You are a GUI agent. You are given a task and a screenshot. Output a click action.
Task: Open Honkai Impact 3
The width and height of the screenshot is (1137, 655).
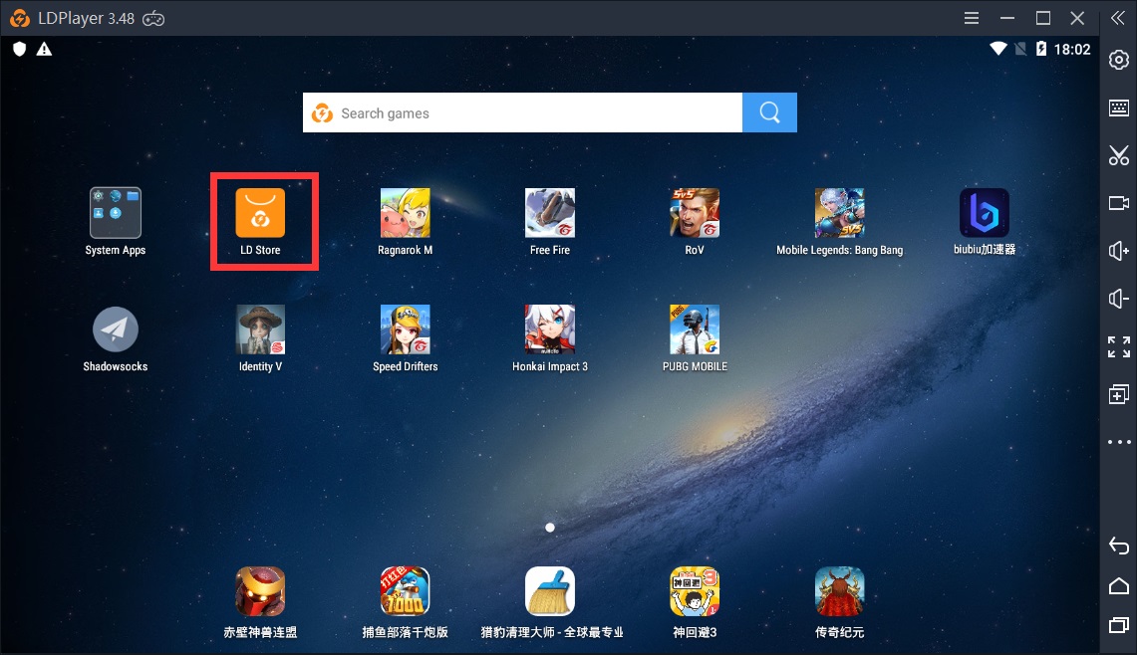549,328
